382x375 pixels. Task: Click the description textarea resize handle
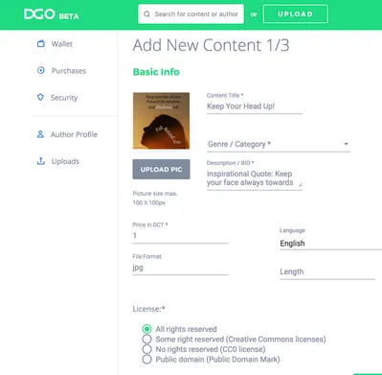pos(300,185)
